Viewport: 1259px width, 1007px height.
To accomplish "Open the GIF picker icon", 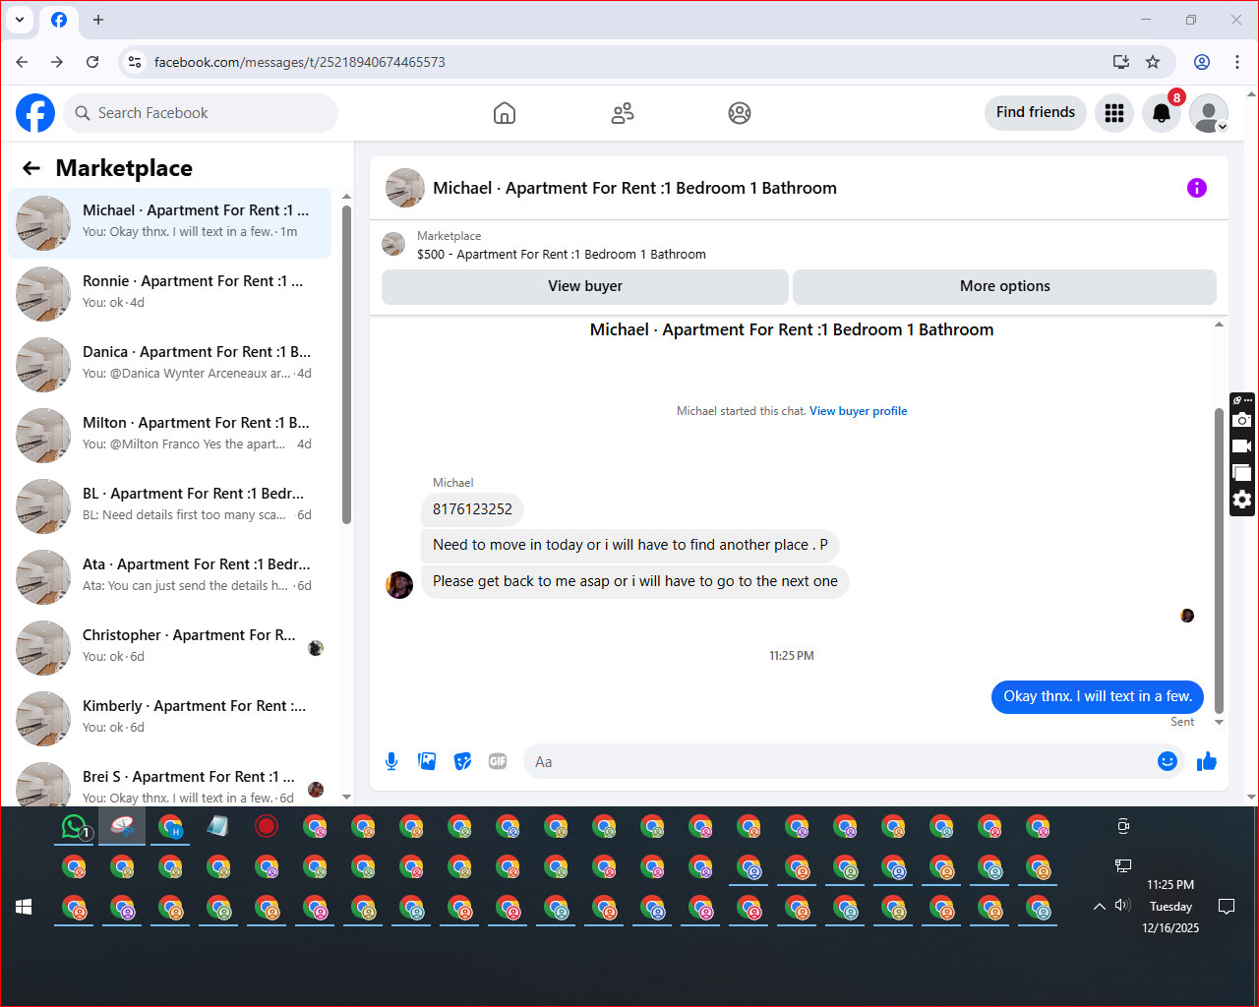I will pyautogui.click(x=498, y=761).
